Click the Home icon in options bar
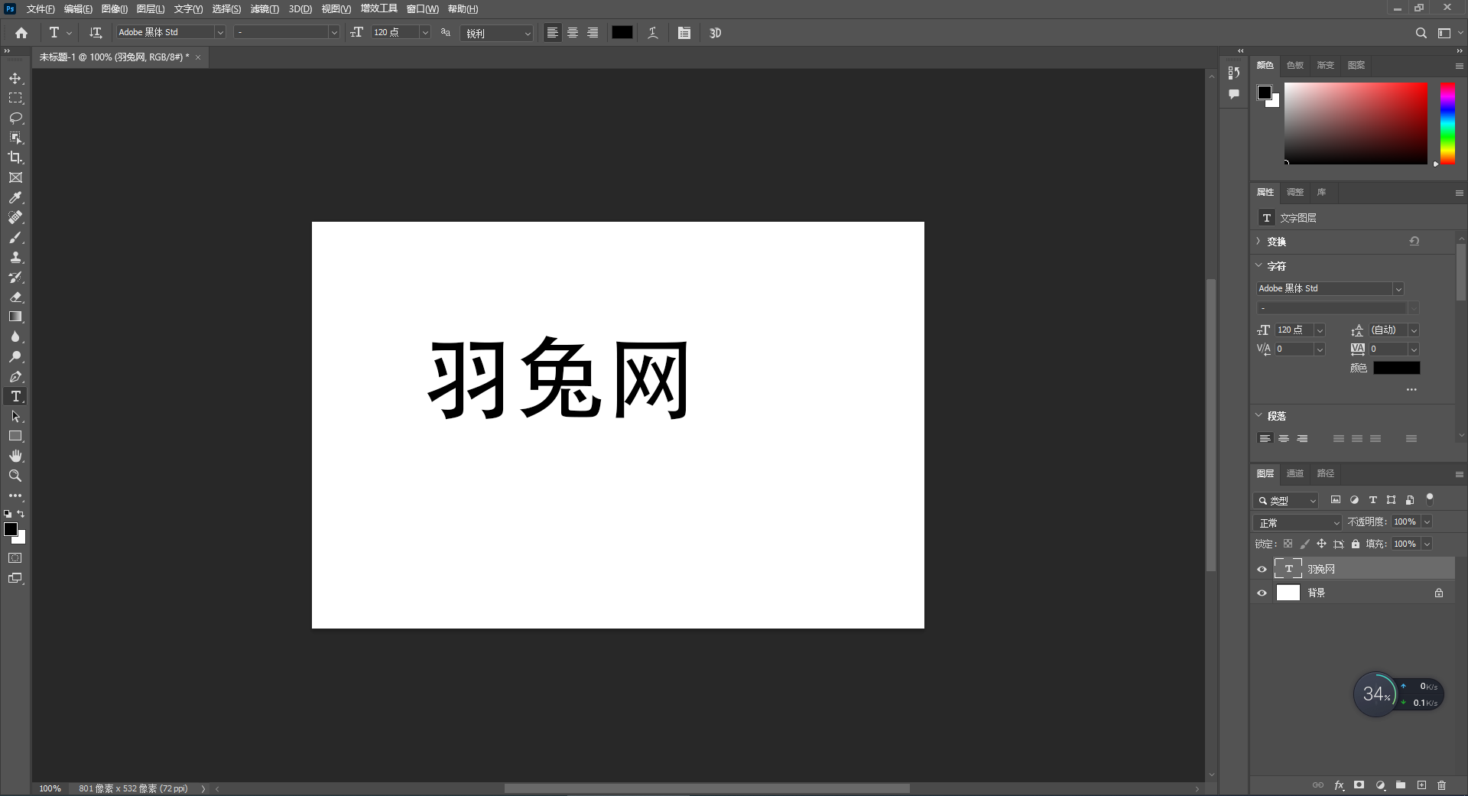1468x796 pixels. pos(21,33)
